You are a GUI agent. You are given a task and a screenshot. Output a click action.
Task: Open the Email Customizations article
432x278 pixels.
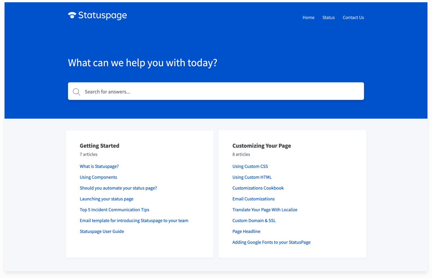point(253,199)
